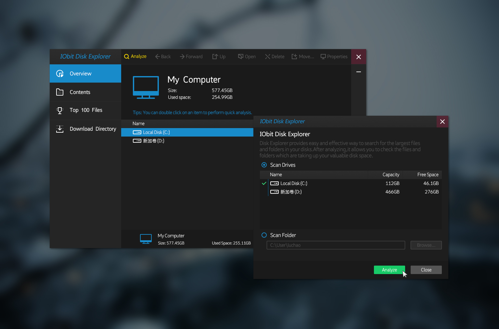499x329 pixels.
Task: Click the Name column header in main window
Action: tap(138, 124)
